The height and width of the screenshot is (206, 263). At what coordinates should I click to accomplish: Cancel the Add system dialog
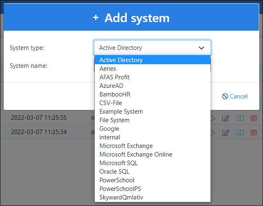235,96
